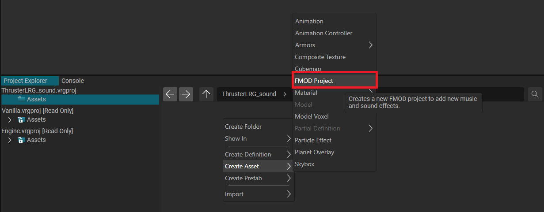
Task: Expand Assets under Vanilla.vrgproj
Action: [x=10, y=119]
